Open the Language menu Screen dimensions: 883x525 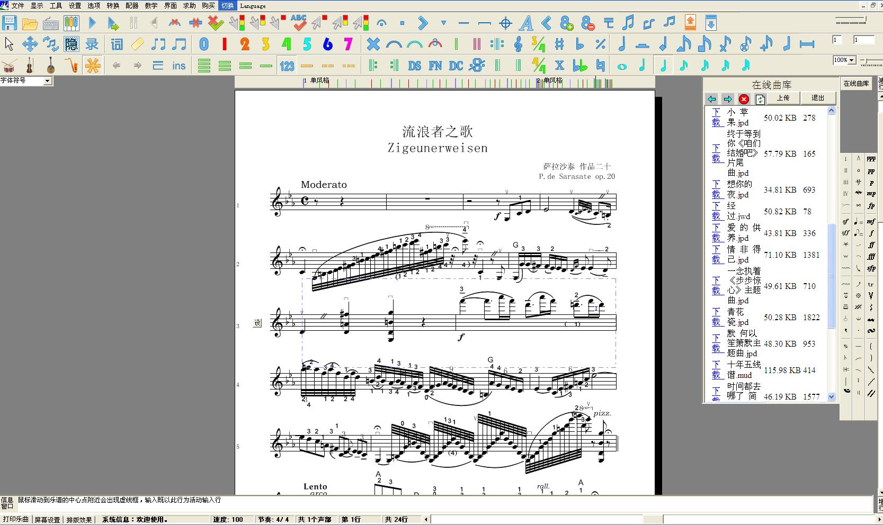[x=253, y=6]
